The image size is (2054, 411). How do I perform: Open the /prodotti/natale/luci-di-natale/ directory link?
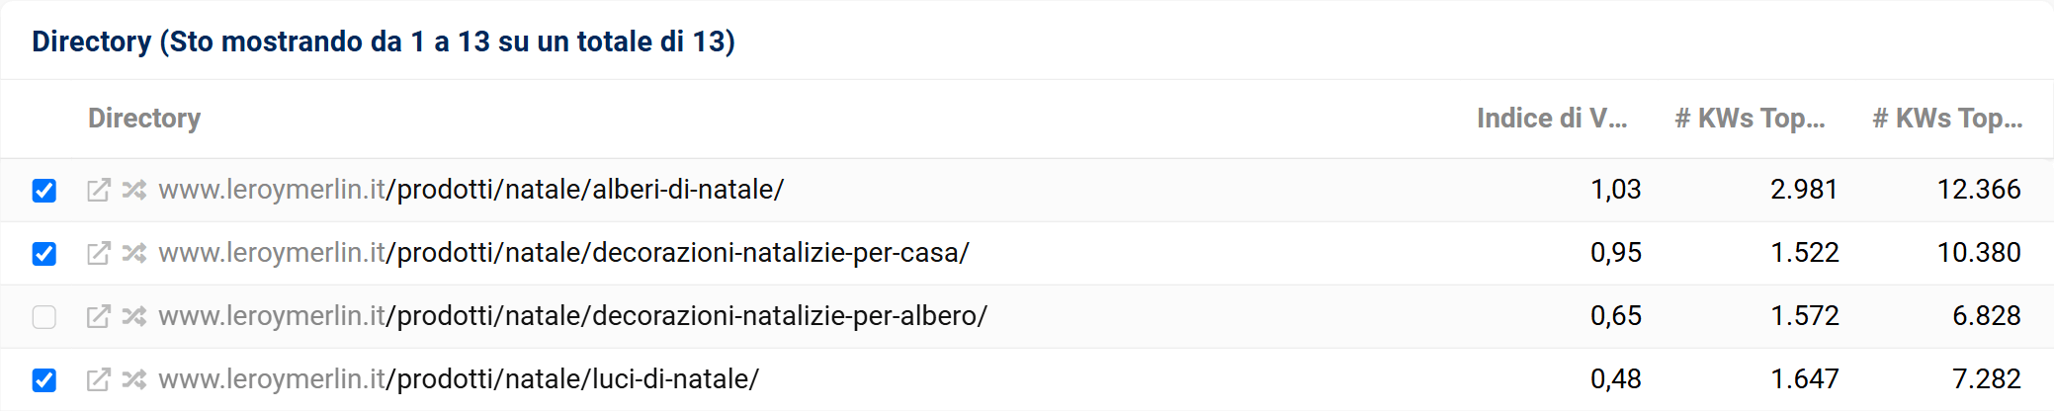[459, 379]
